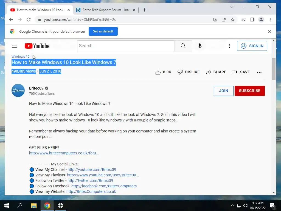Screen dimensions: 281x211
Task: SAVE the video to a playlist
Action: point(241,72)
